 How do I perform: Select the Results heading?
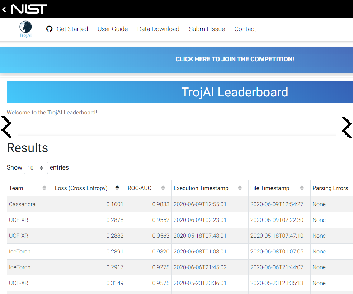point(28,148)
